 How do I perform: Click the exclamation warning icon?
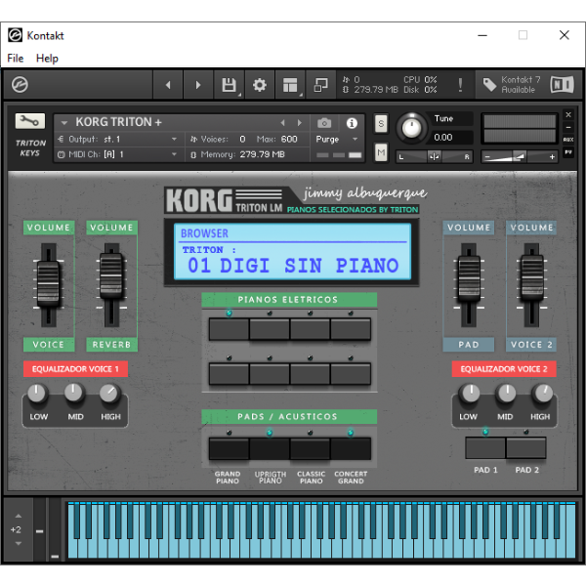click(x=460, y=85)
